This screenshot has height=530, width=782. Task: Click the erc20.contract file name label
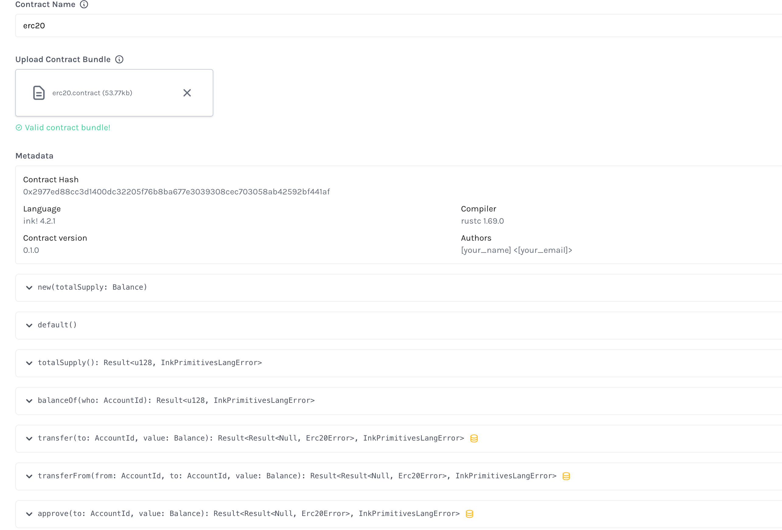click(92, 93)
